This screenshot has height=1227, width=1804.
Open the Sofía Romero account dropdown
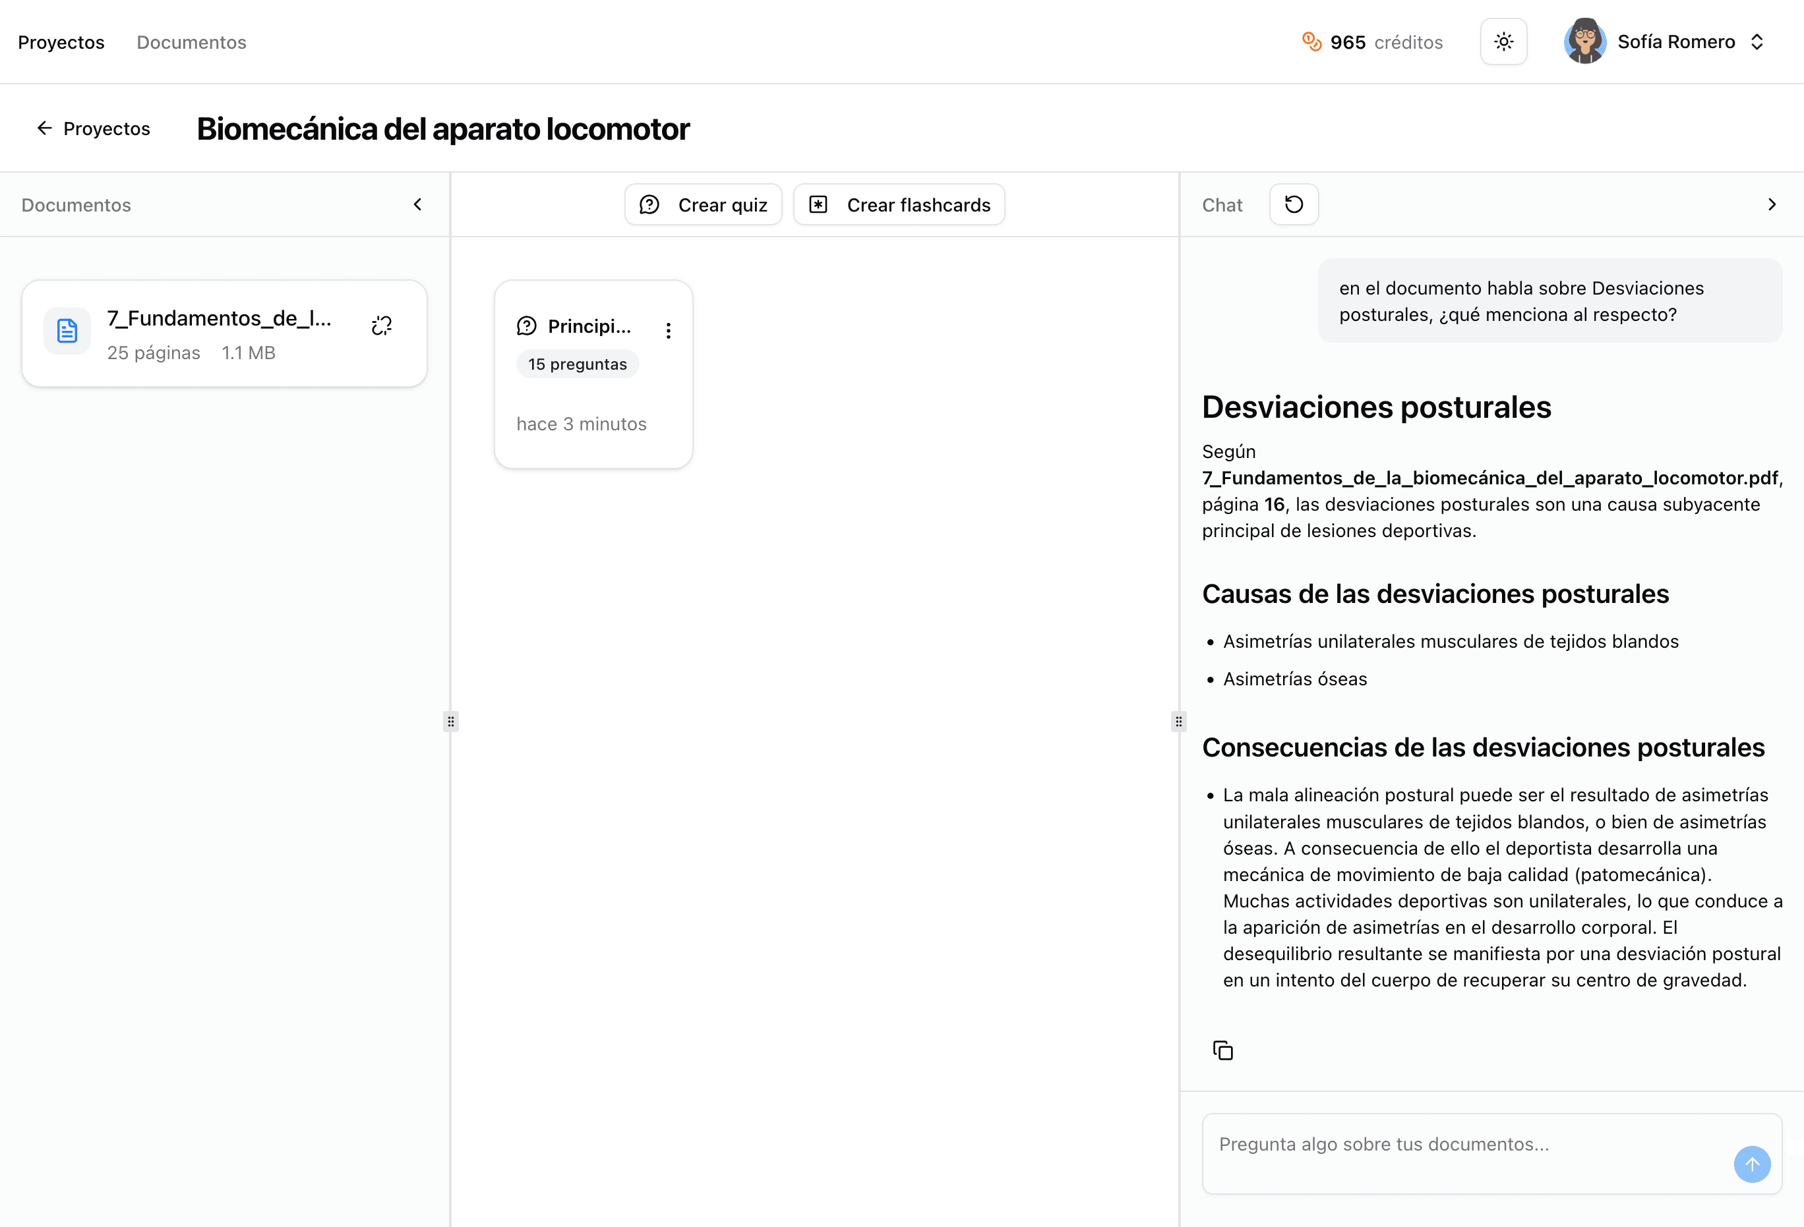1757,41
